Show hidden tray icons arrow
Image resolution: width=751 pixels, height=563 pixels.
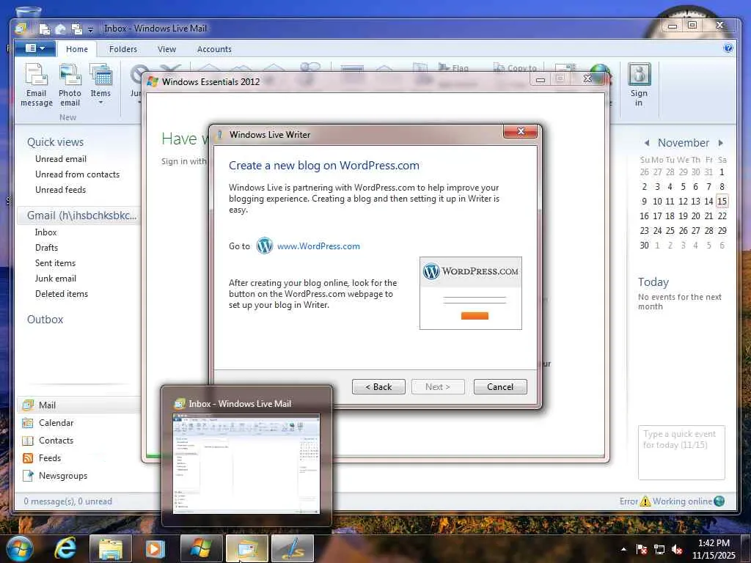623,549
